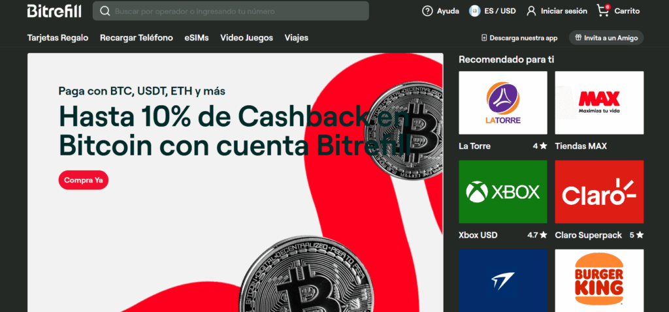Open the Viajes menu item
Viewport: 669px width, 312px height.
tap(296, 38)
